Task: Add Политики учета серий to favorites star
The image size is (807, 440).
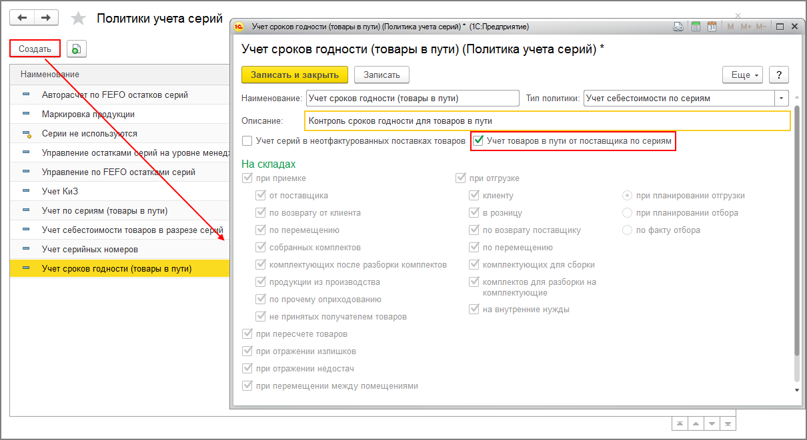Action: (x=78, y=18)
